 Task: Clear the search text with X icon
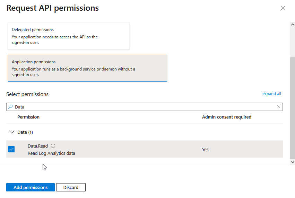coord(278,107)
